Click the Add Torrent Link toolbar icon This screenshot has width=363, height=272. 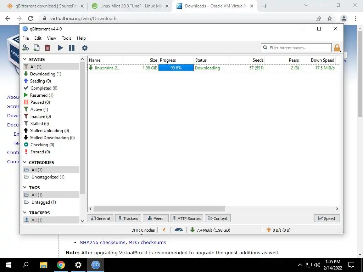pyautogui.click(x=26, y=48)
